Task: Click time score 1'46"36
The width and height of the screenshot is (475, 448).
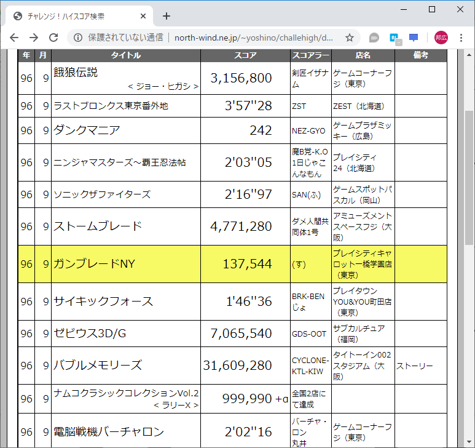Action: pyautogui.click(x=249, y=302)
